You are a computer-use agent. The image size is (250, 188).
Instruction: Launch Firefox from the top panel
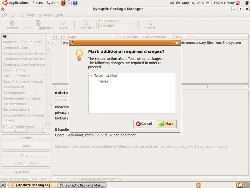coord(63,3)
